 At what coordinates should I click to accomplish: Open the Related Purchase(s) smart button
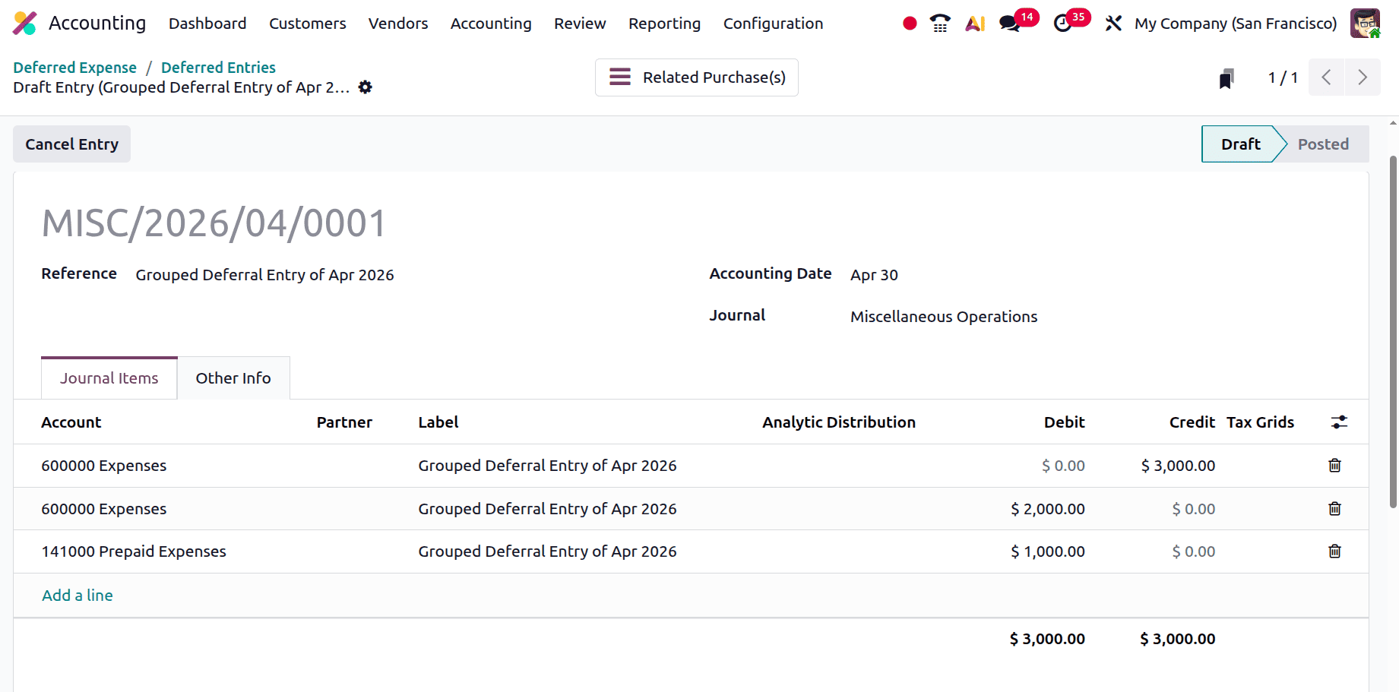pyautogui.click(x=697, y=77)
